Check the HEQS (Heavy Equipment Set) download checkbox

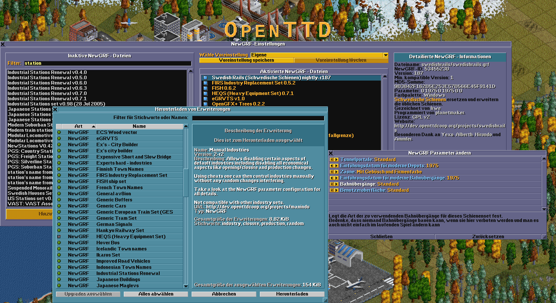click(59, 236)
